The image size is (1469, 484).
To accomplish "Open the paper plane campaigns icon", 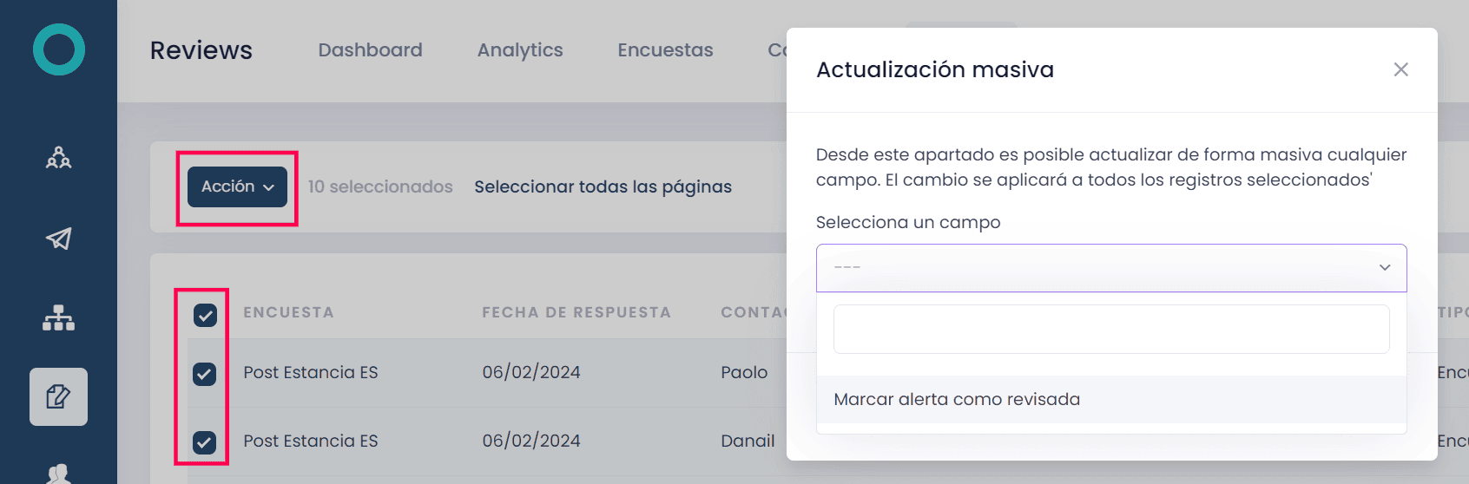I will coord(59,239).
